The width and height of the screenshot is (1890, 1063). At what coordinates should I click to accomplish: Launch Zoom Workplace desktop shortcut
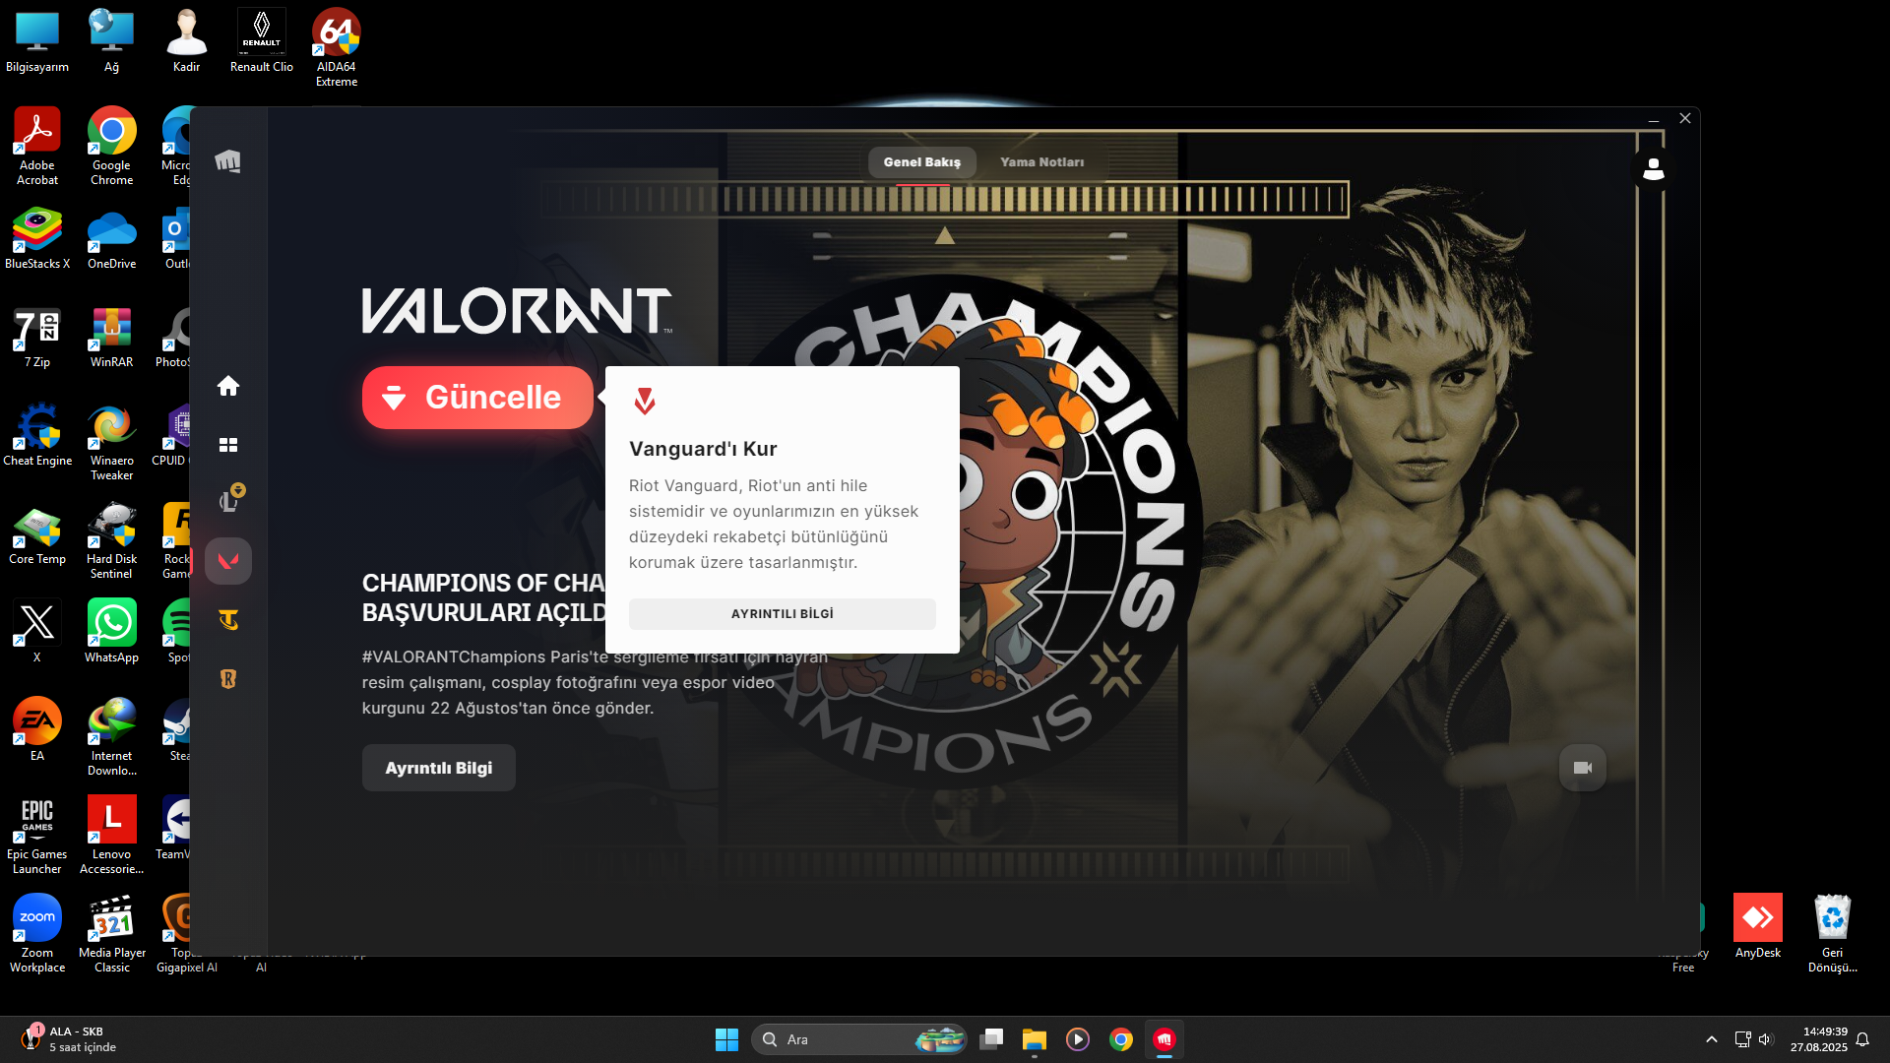tap(37, 935)
